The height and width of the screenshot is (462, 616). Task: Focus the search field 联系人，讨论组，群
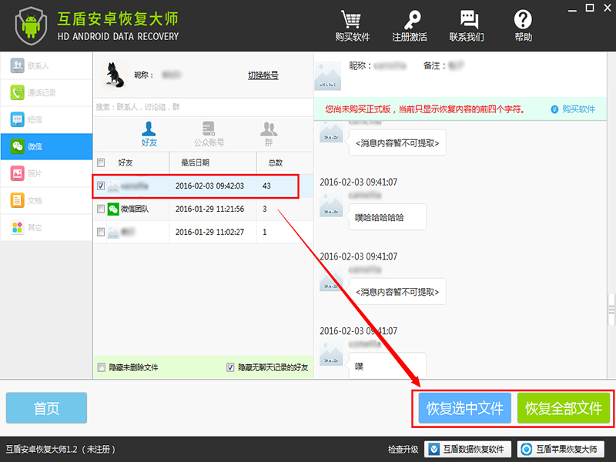click(203, 107)
